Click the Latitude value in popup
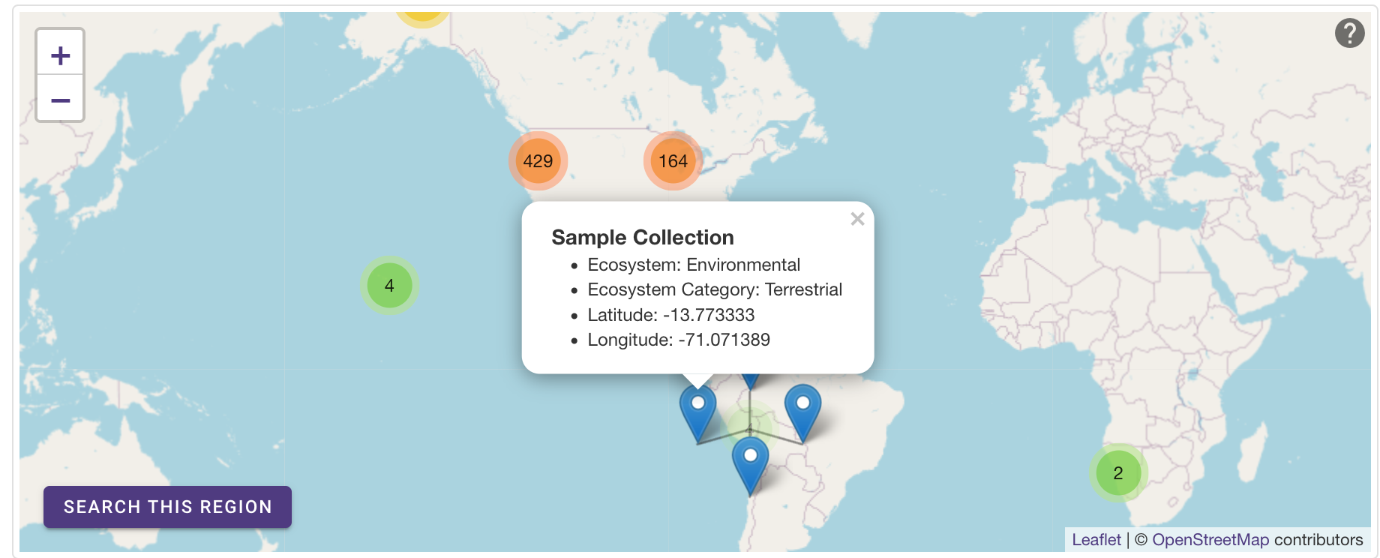 709,315
